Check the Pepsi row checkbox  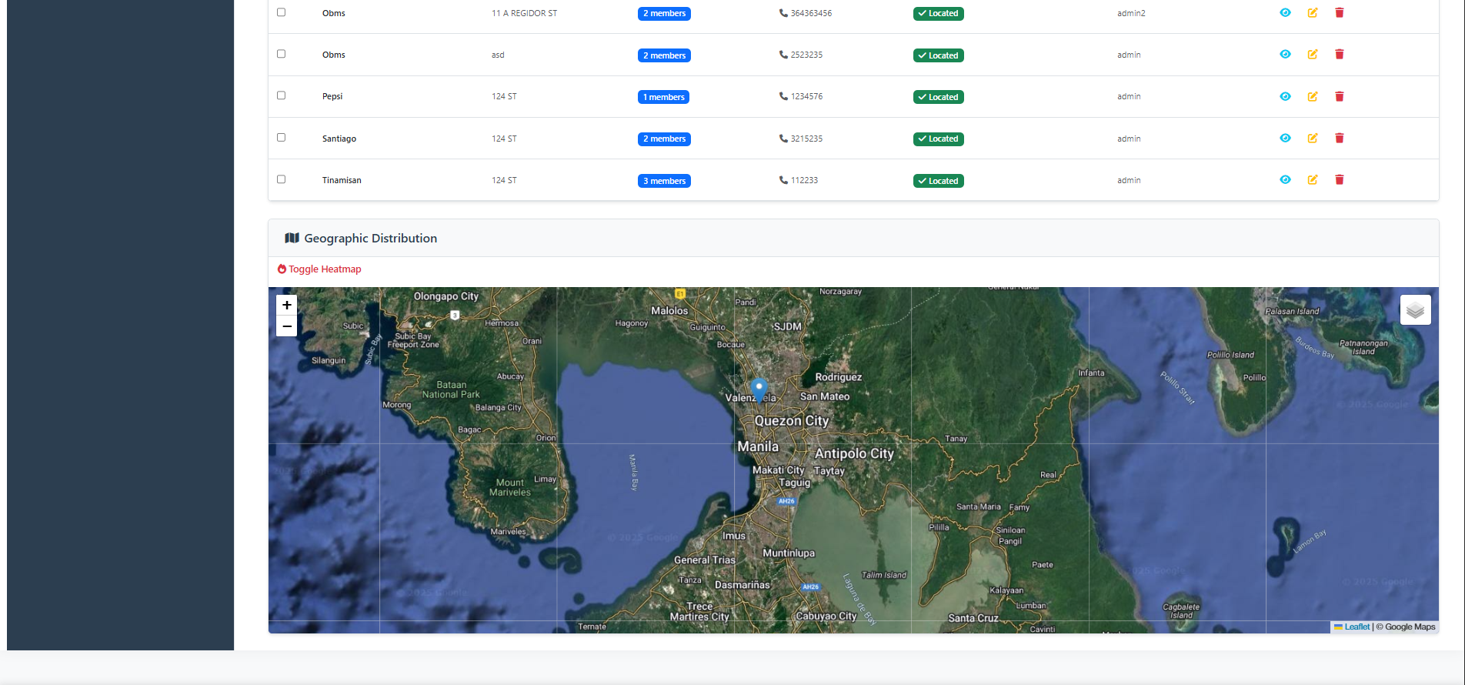tap(281, 95)
